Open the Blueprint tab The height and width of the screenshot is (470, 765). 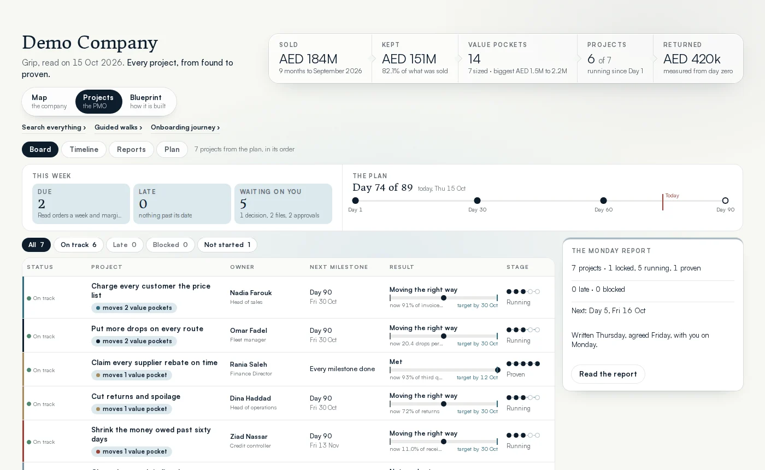click(x=148, y=102)
